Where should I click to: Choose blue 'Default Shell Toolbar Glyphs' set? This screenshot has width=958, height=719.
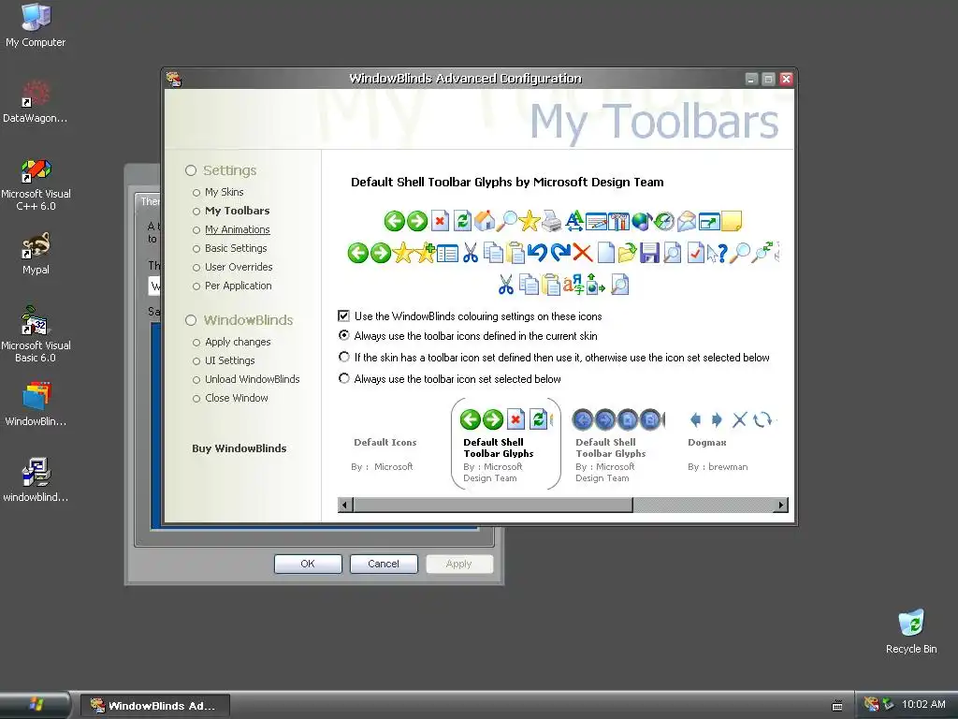[x=618, y=445]
